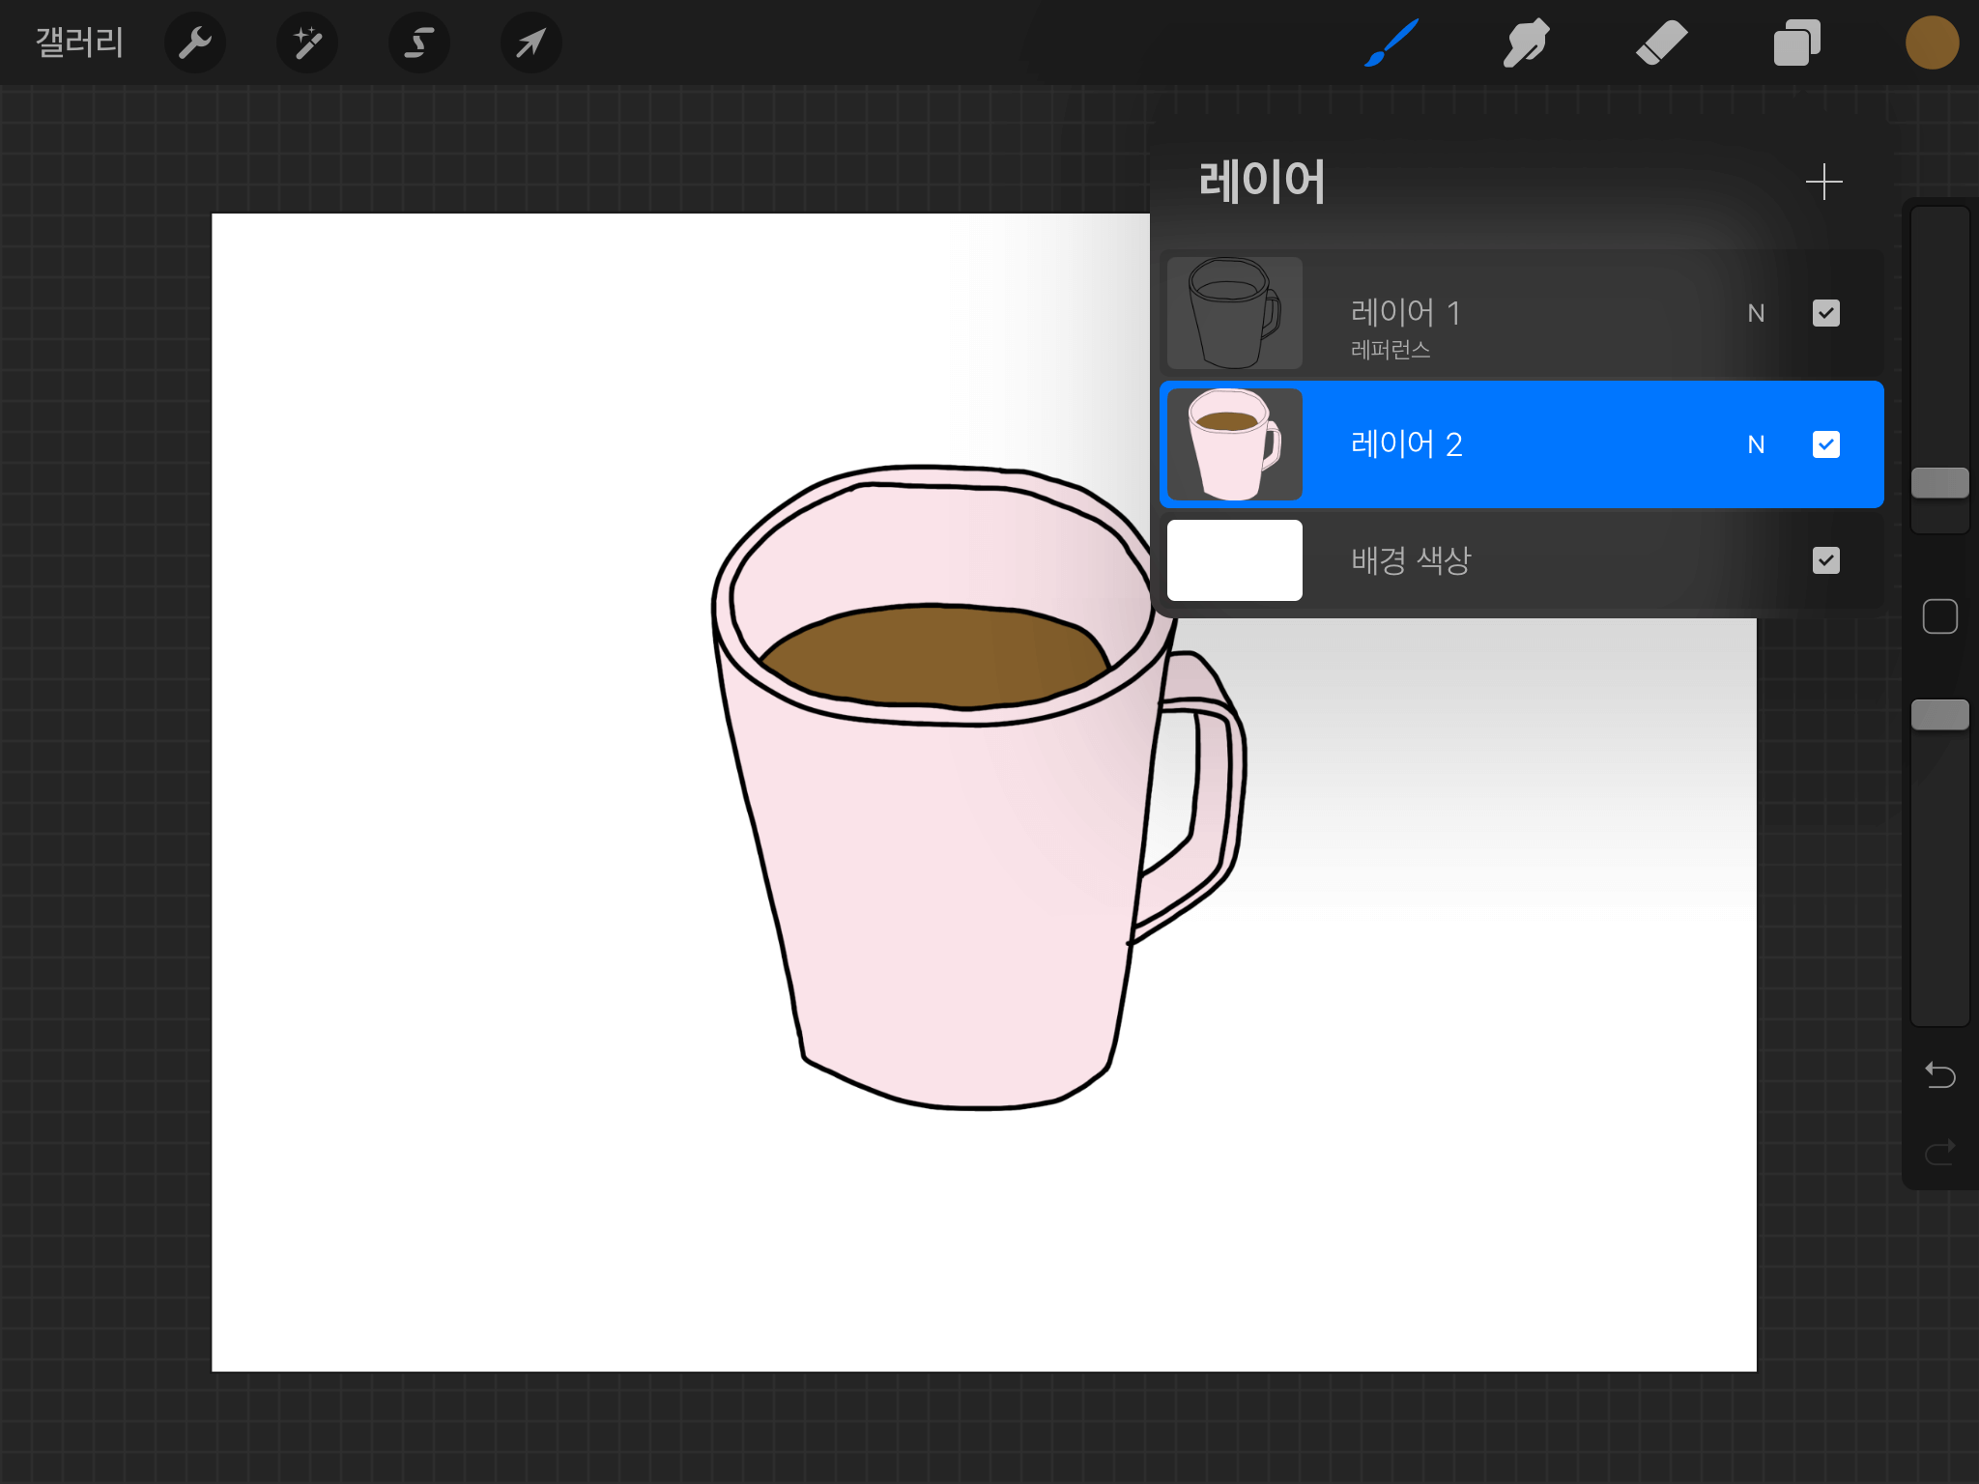Tap the undo arrow in sidebar

1939,1074
